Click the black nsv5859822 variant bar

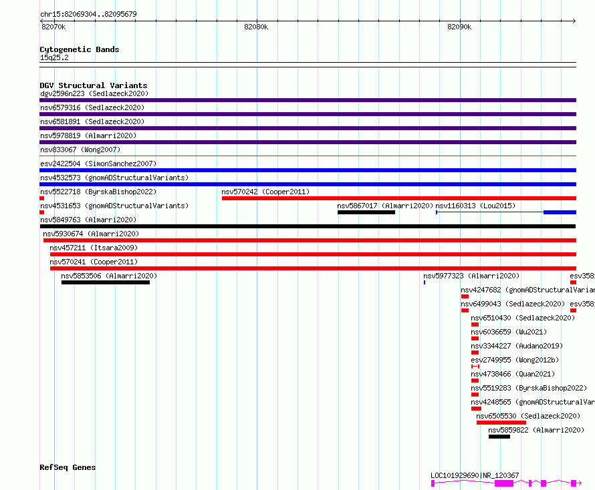[499, 437]
